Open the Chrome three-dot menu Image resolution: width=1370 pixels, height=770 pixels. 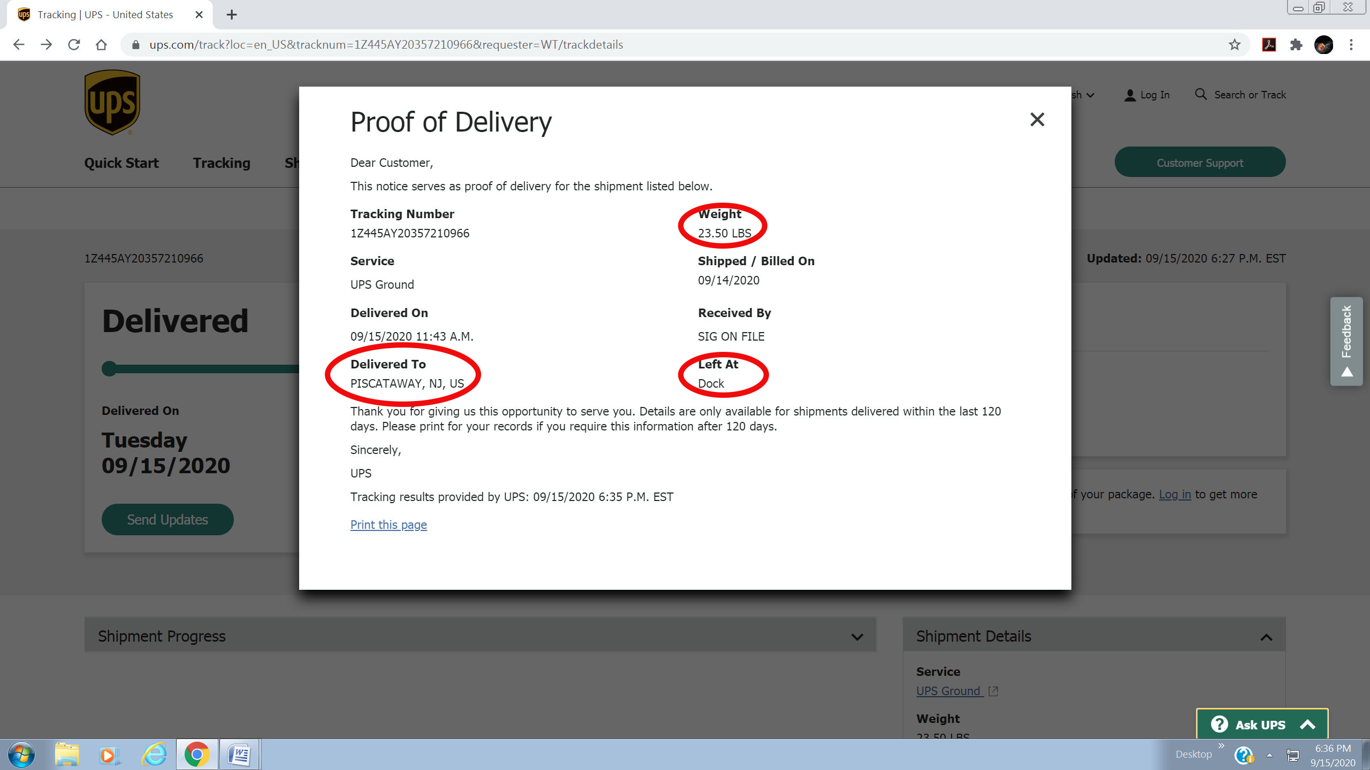[1351, 44]
